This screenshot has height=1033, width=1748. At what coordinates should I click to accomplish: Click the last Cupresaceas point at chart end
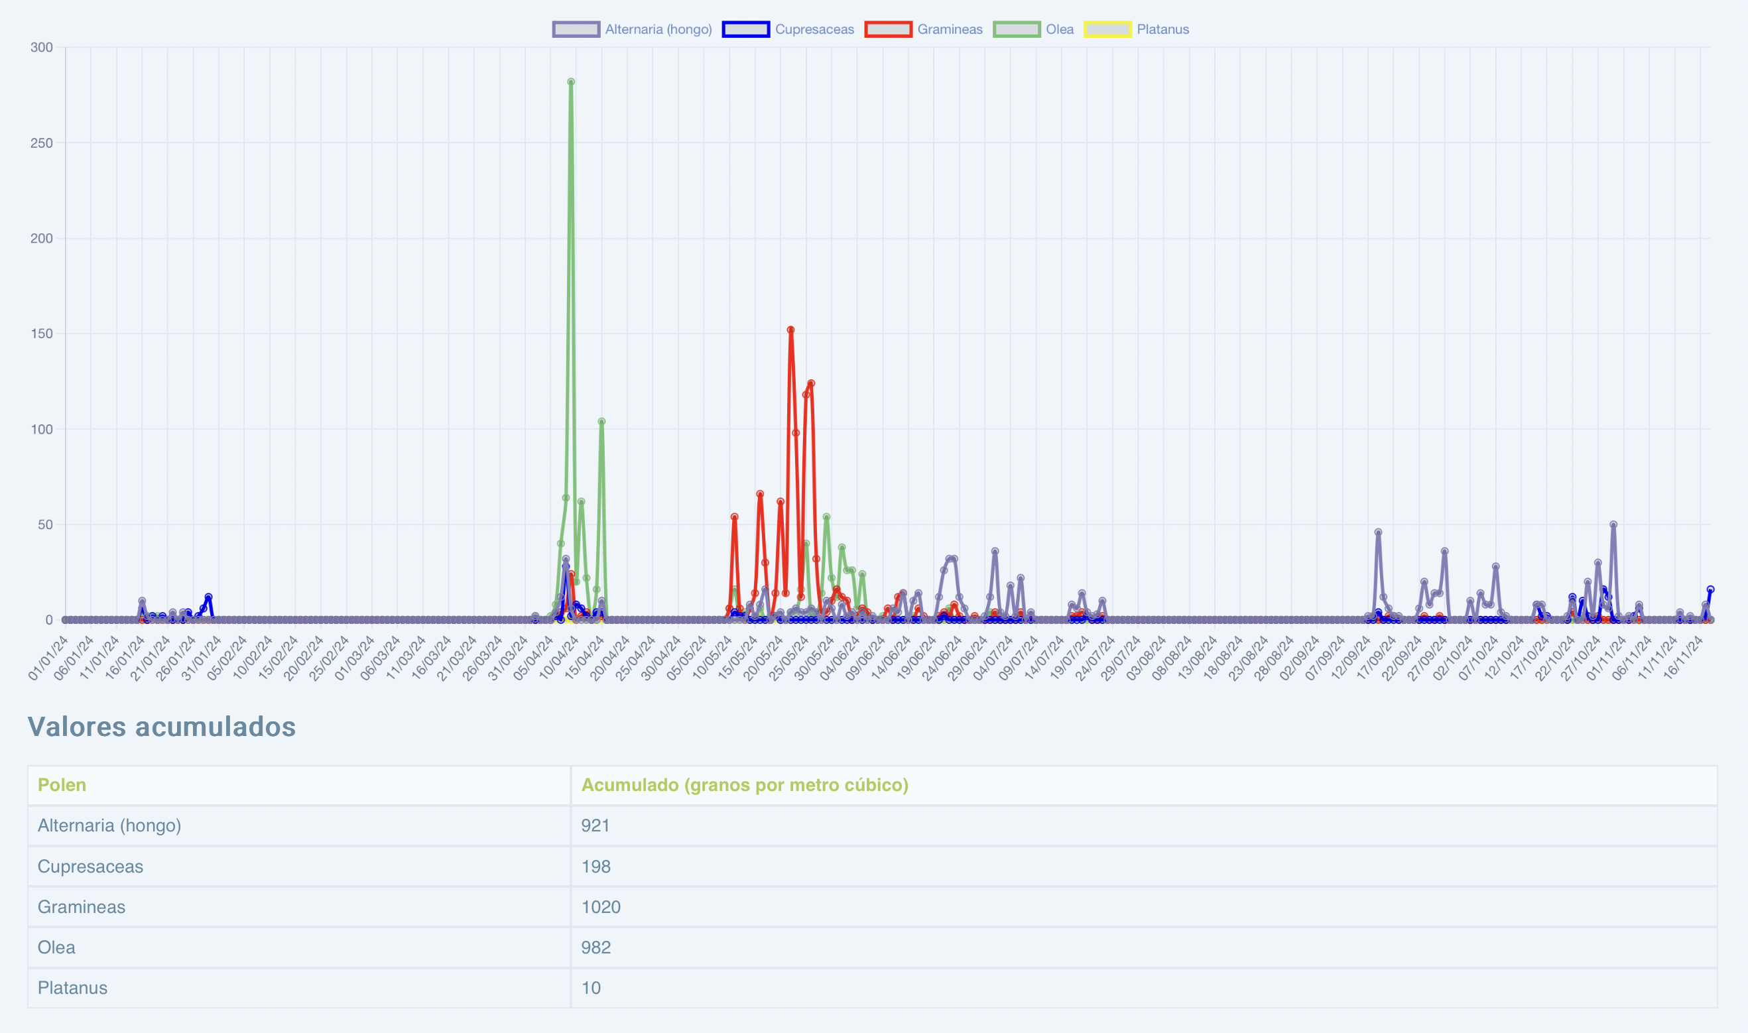click(1710, 589)
